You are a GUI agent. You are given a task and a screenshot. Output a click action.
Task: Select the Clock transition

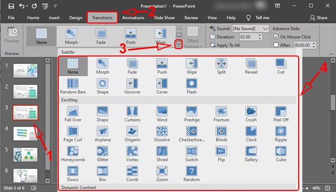251,134
